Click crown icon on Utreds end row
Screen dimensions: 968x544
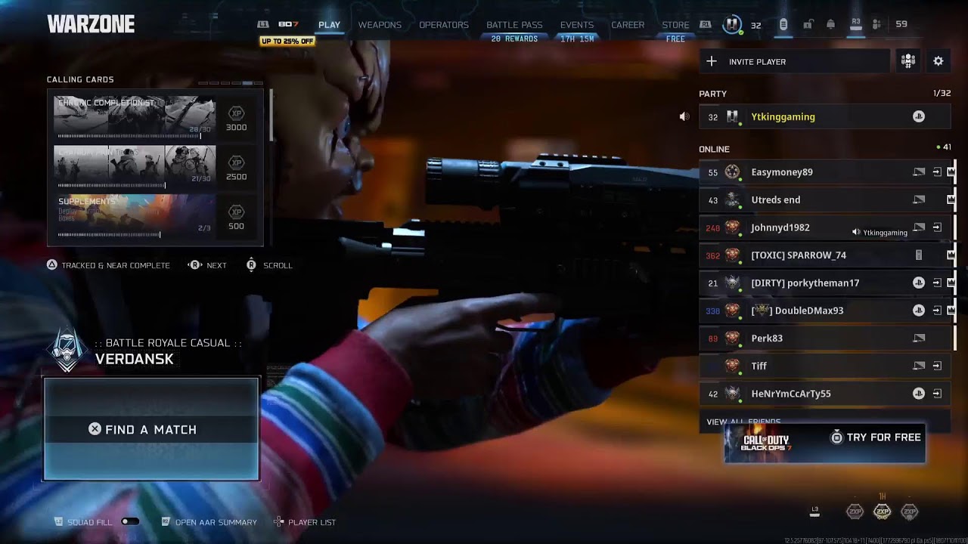click(x=951, y=200)
